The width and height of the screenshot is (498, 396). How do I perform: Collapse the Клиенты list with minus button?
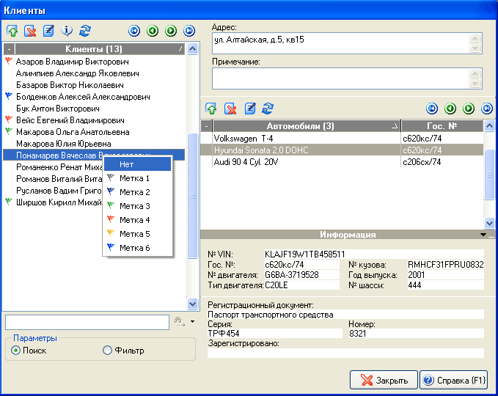(x=8, y=48)
